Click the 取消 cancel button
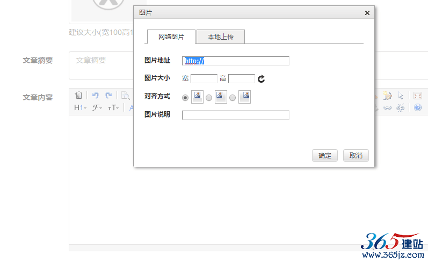 click(x=356, y=156)
